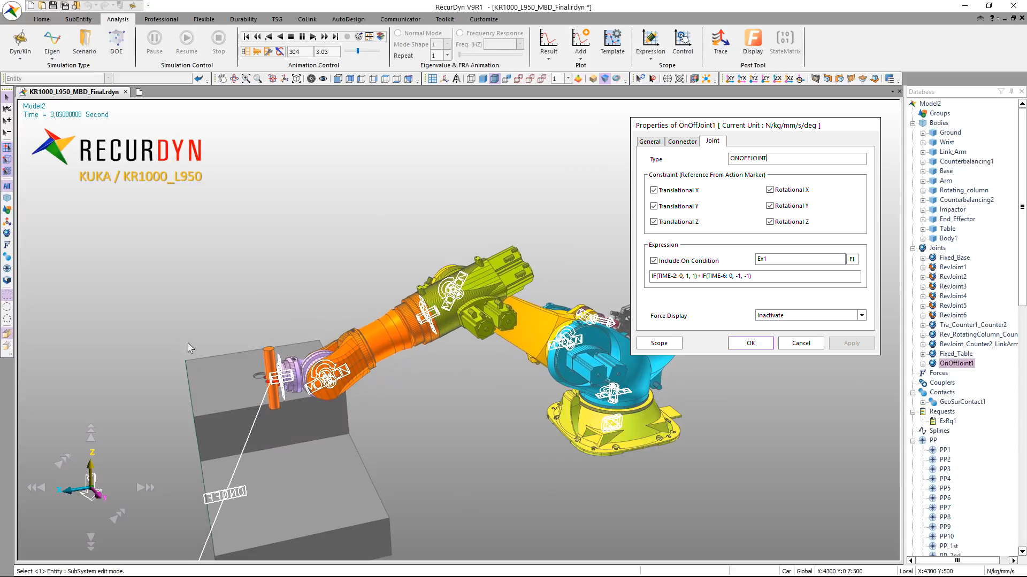Open the Professional ribbon tab
The image size is (1027, 577).
pyautogui.click(x=161, y=19)
